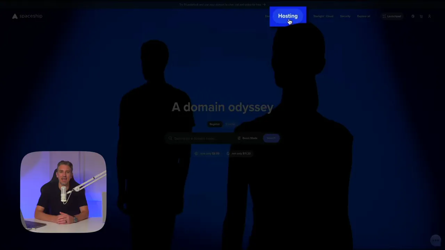This screenshot has height=250, width=445.
Task: Click the presenter webcam video thumbnail
Action: point(63,192)
